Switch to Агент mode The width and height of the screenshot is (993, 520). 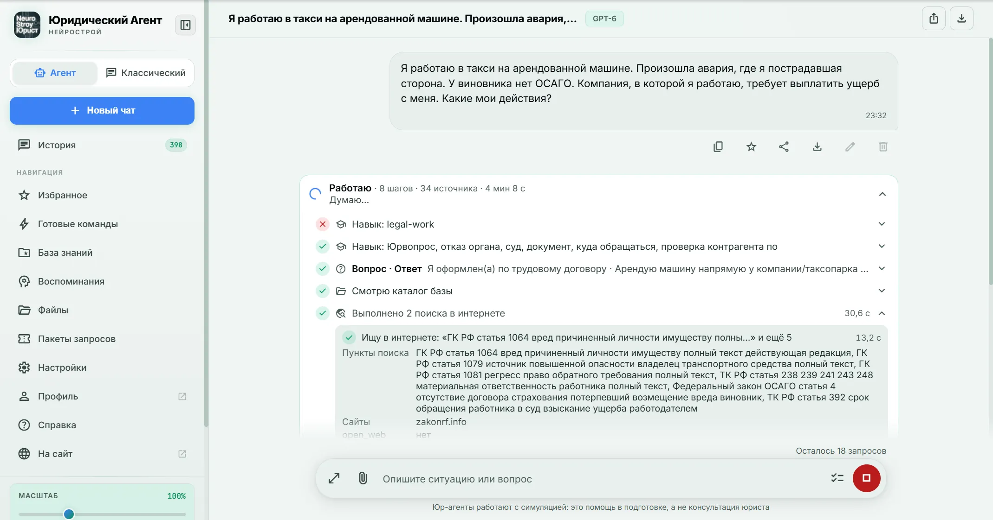[x=55, y=73]
